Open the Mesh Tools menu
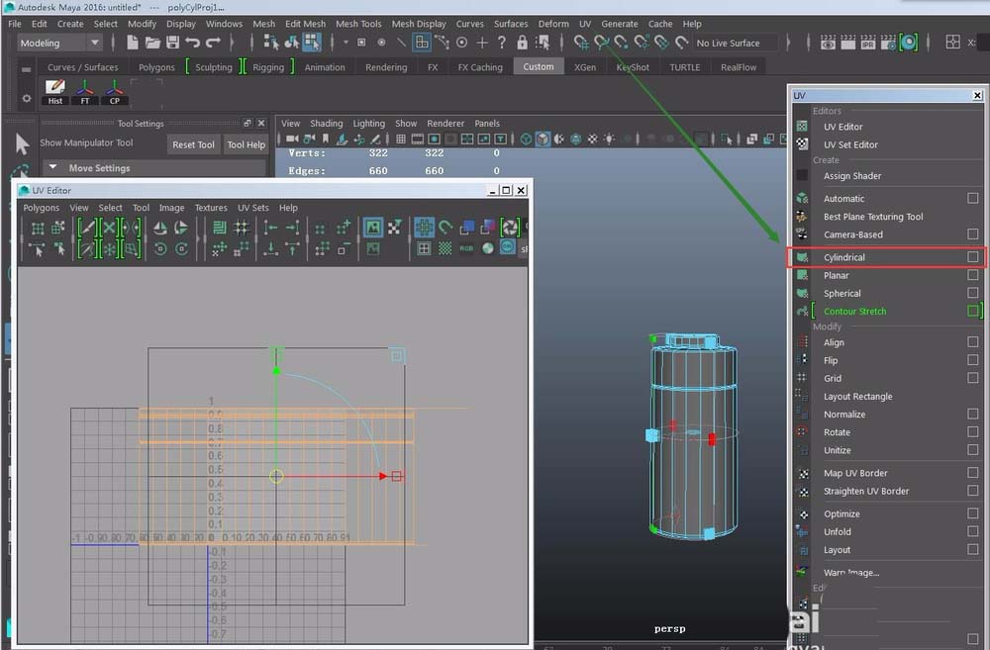 pyautogui.click(x=358, y=24)
